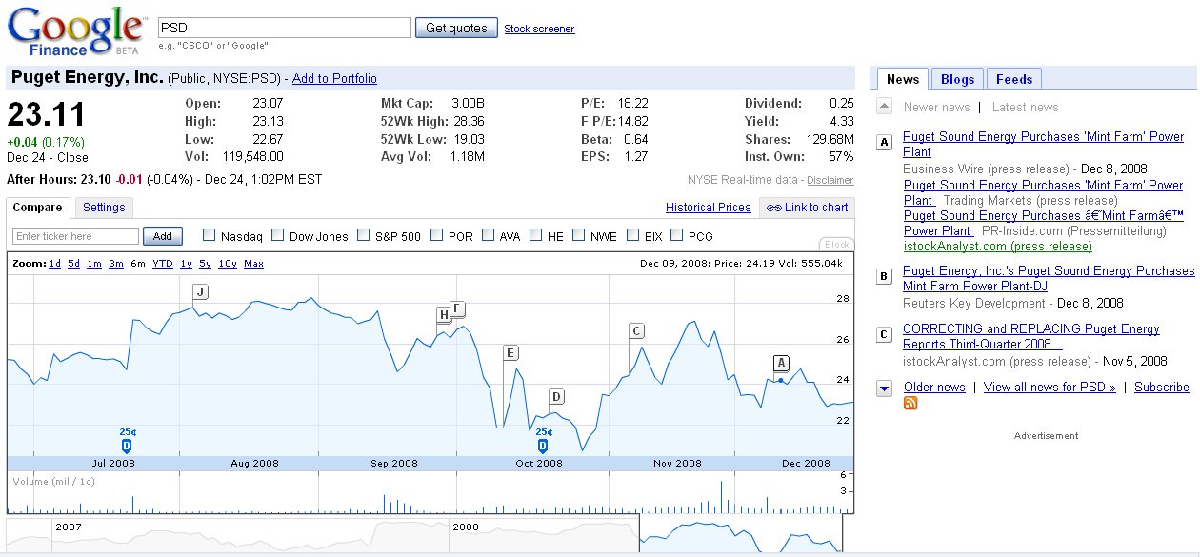Set chart zoom to 1y
Screen dimensions: 1200x557
tap(186, 263)
